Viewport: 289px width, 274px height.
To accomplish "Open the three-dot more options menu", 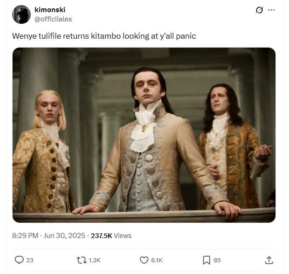I will click(x=271, y=10).
